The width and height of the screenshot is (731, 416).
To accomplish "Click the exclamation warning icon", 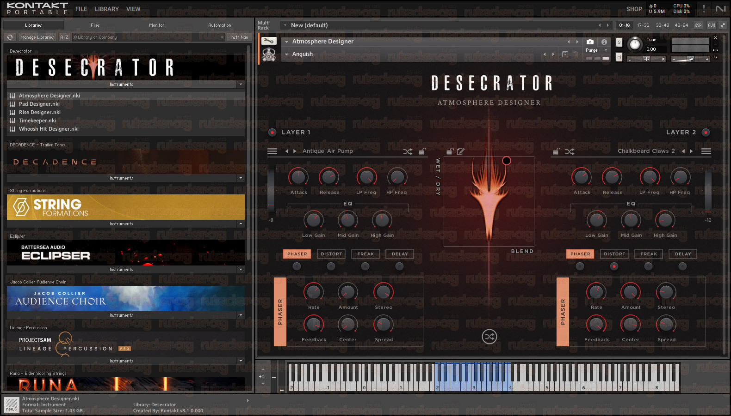I will click(704, 8).
